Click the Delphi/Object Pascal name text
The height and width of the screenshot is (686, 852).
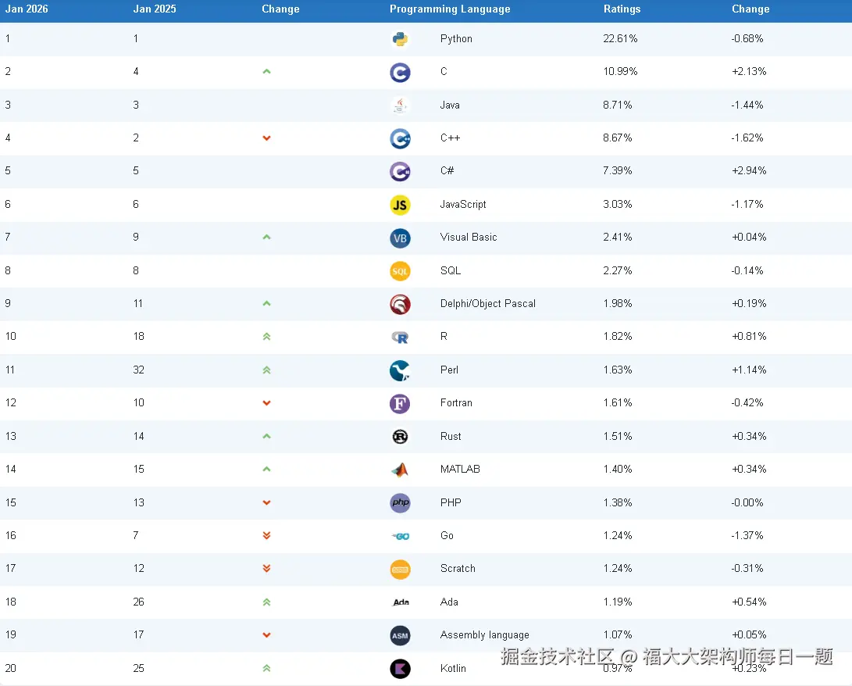(488, 303)
